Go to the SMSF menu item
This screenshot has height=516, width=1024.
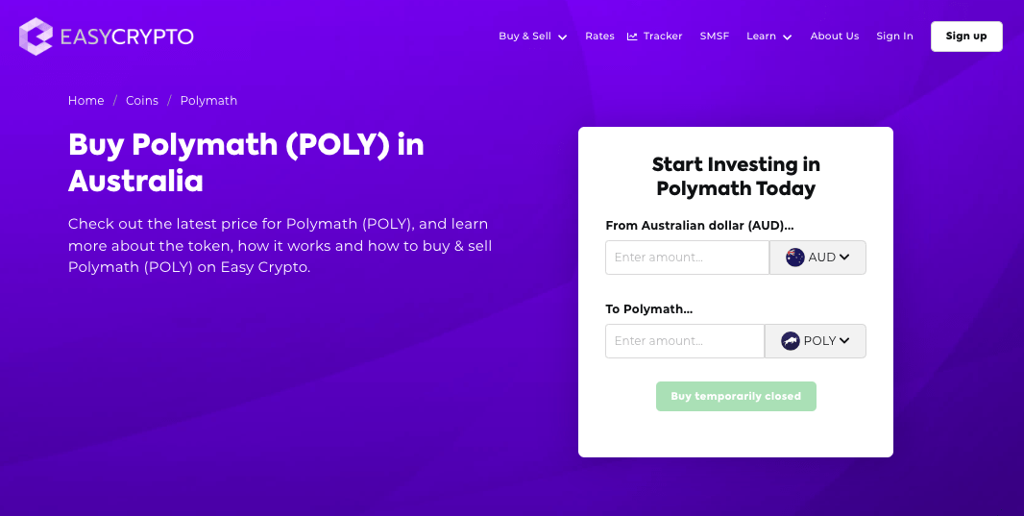[715, 37]
